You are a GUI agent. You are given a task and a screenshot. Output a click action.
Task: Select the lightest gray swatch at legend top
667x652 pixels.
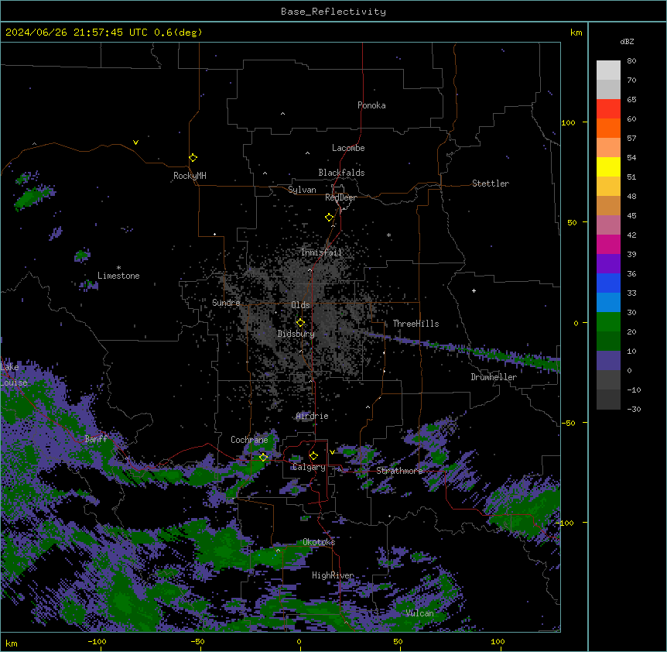coord(608,70)
